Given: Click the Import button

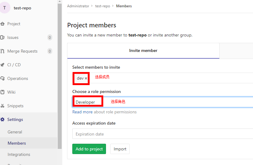Looking at the screenshot, I should coord(120,149).
